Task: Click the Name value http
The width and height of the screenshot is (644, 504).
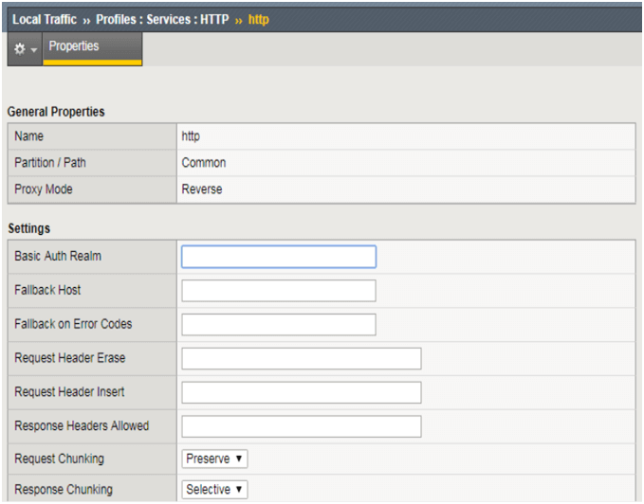Action: click(191, 136)
